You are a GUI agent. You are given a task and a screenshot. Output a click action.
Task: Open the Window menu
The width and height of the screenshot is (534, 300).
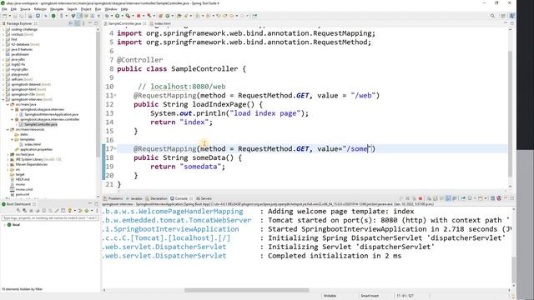111,9
